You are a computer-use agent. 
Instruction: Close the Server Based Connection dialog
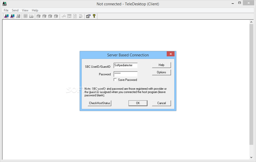coord(170,54)
